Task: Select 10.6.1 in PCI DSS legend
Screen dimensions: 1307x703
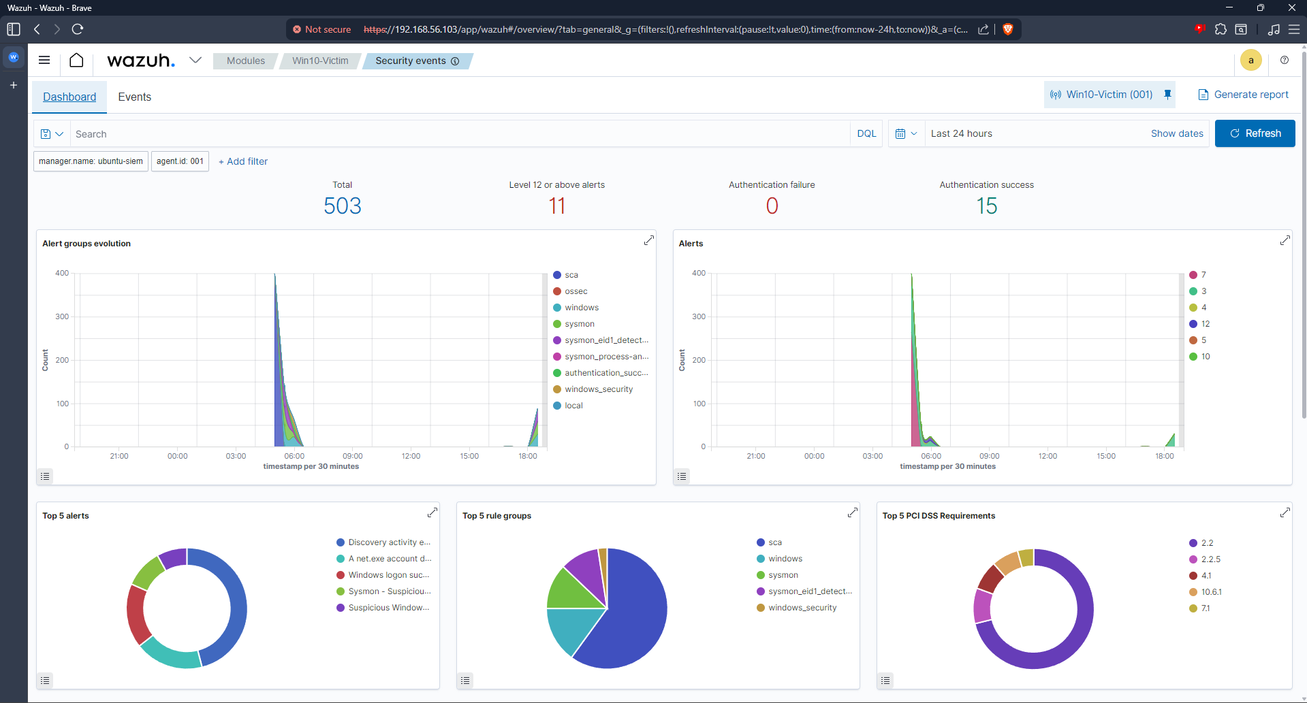Action: pyautogui.click(x=1211, y=592)
